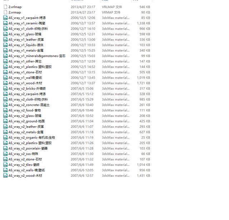Click the date 2013/4/27 23:17 of 2.vrlmap
The image size is (229, 220).
click(83, 7)
